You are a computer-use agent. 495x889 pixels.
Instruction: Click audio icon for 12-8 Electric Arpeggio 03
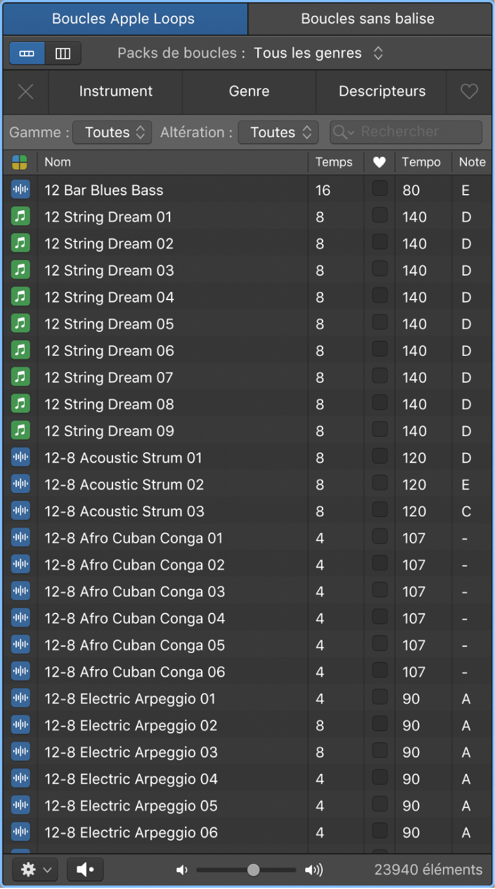(x=20, y=752)
